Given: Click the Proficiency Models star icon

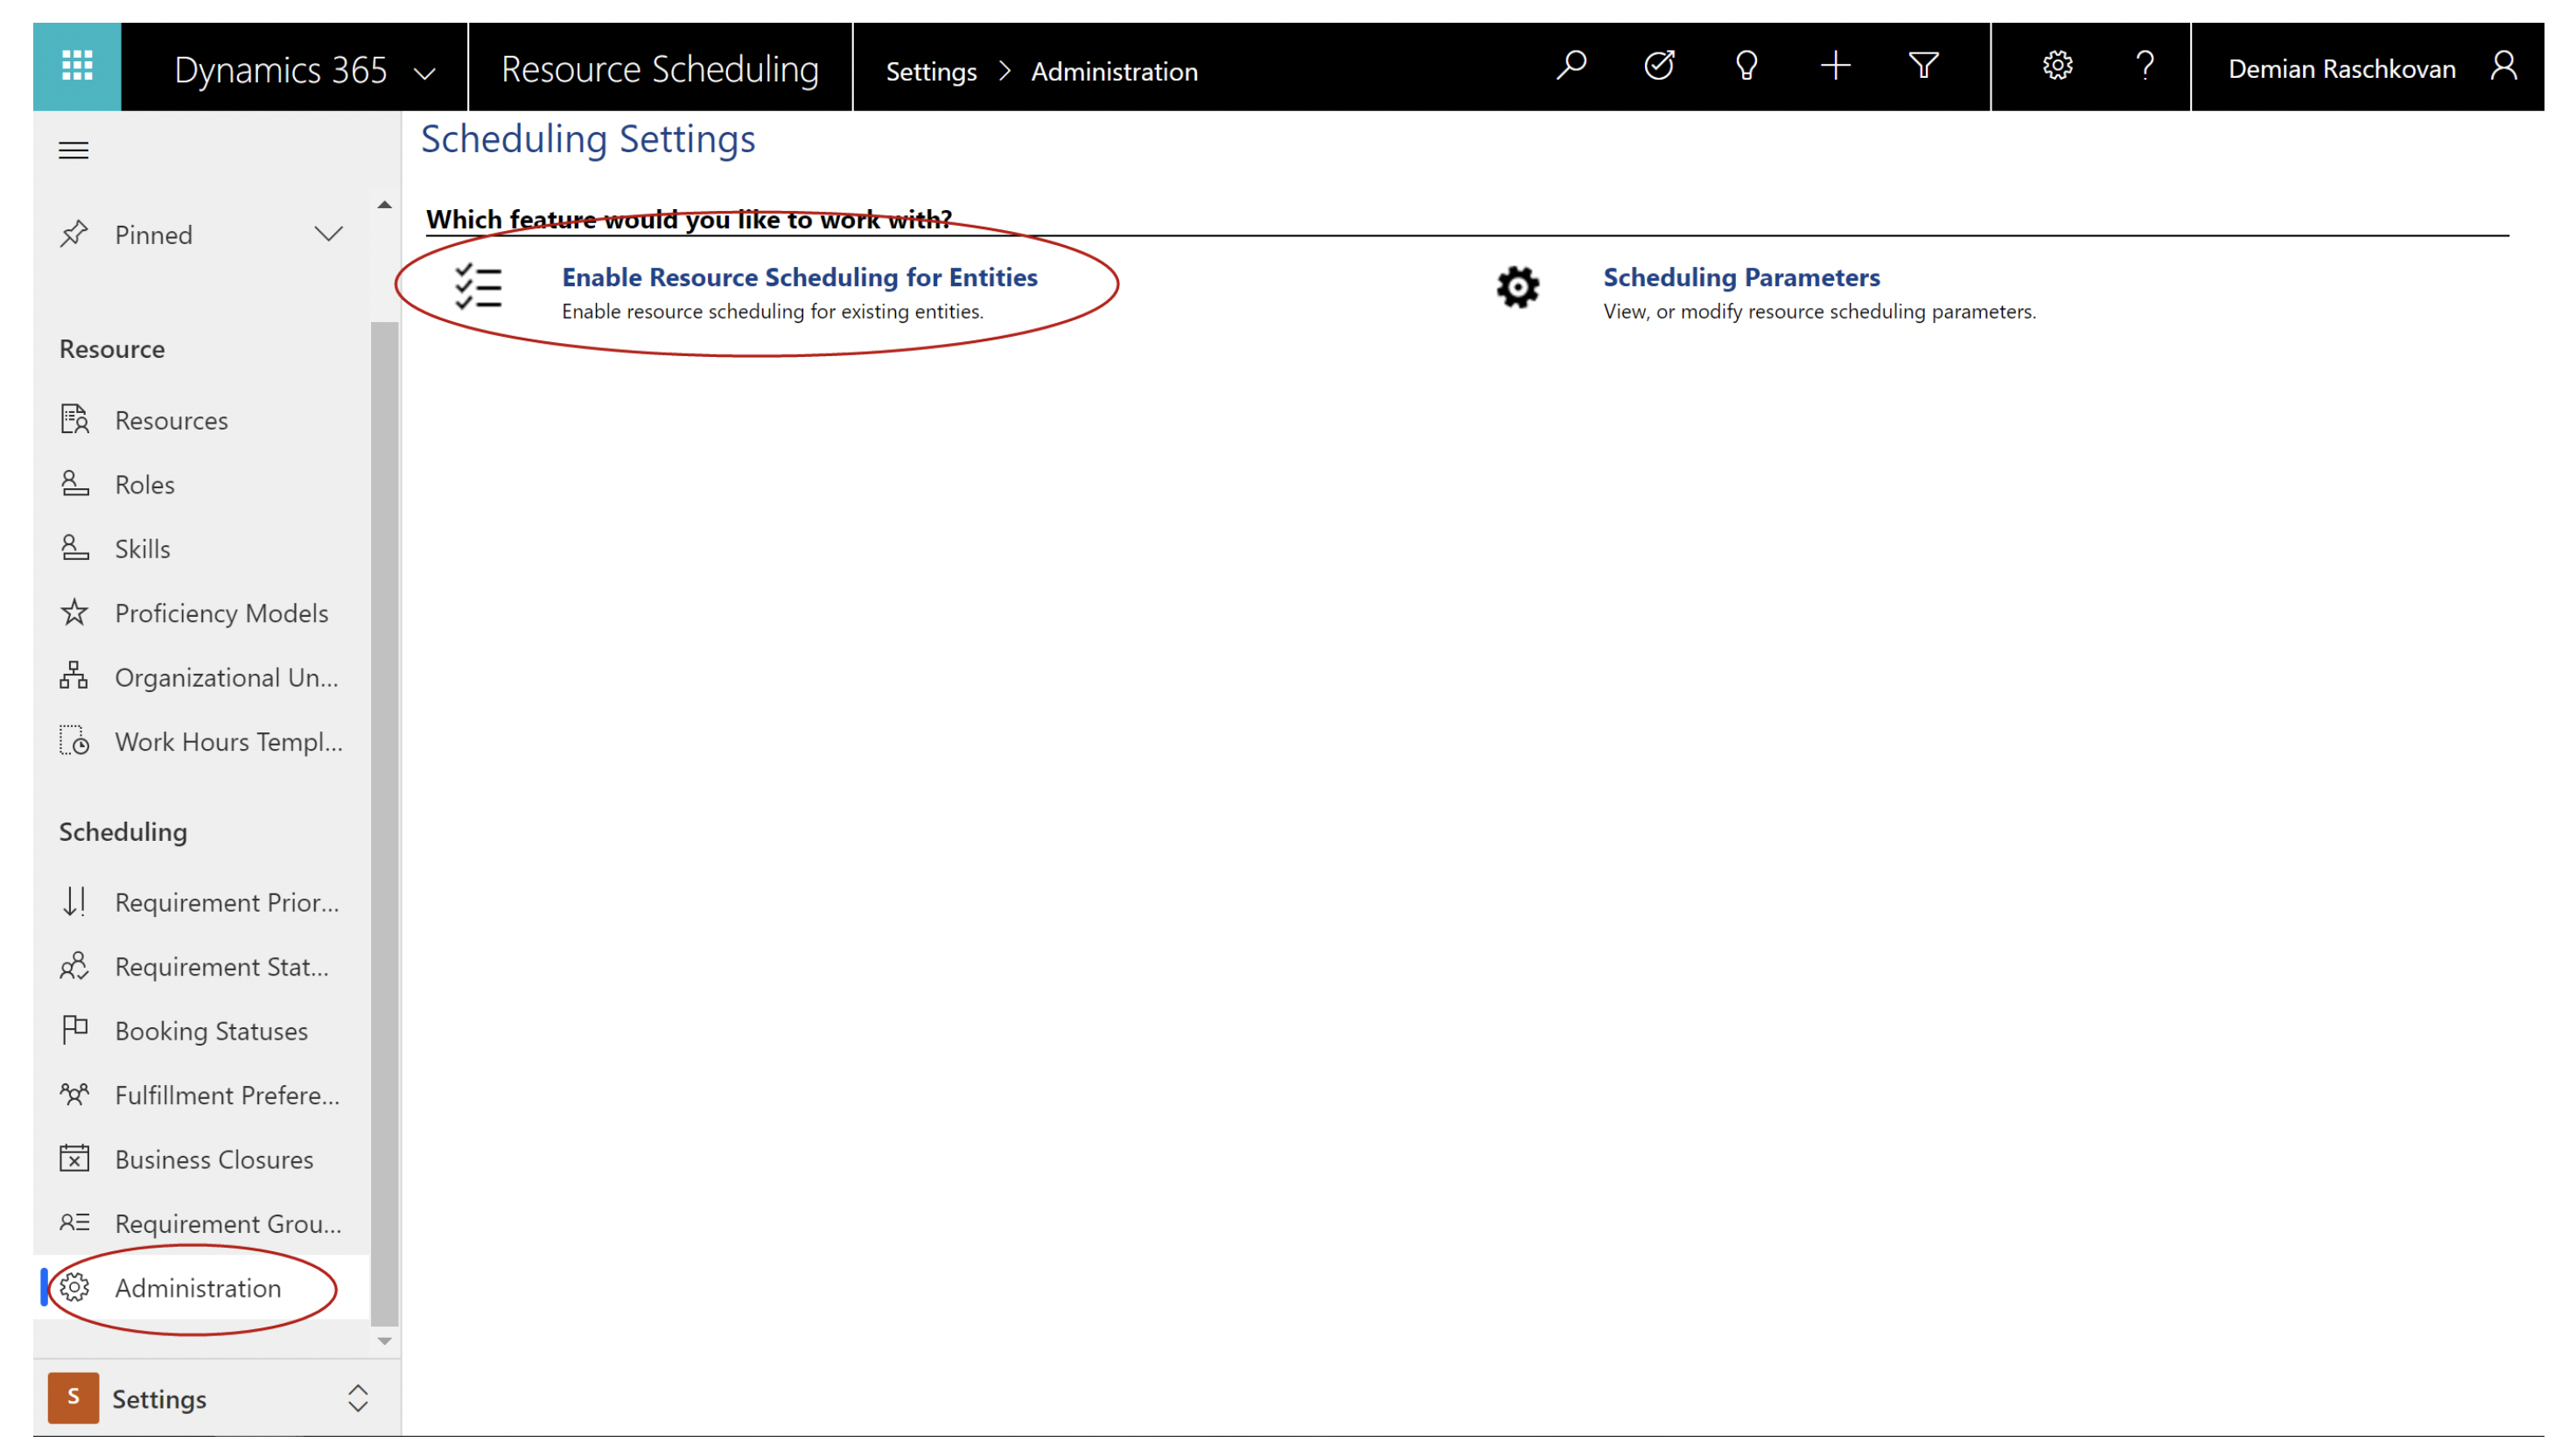Looking at the screenshot, I should (x=74, y=612).
